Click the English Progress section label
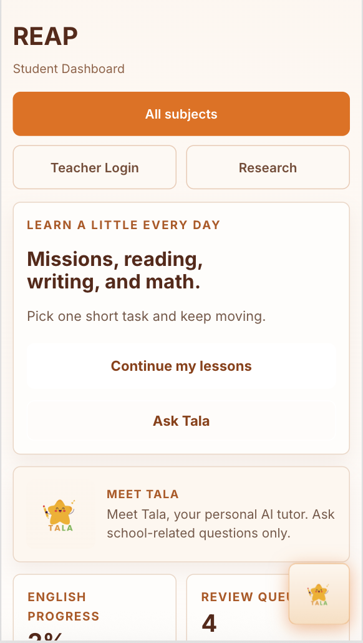 [63, 606]
